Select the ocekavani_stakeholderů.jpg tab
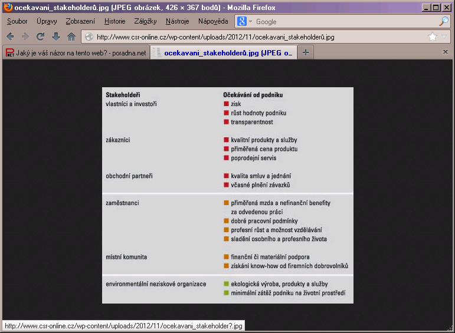 (224, 52)
